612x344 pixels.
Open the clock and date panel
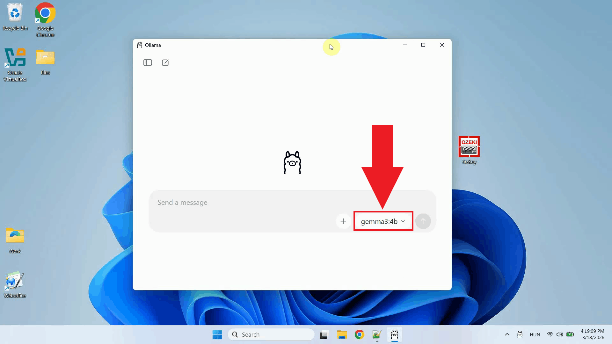(x=593, y=334)
